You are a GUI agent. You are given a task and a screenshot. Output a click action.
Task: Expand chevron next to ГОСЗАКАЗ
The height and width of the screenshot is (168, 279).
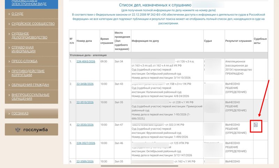point(9,113)
